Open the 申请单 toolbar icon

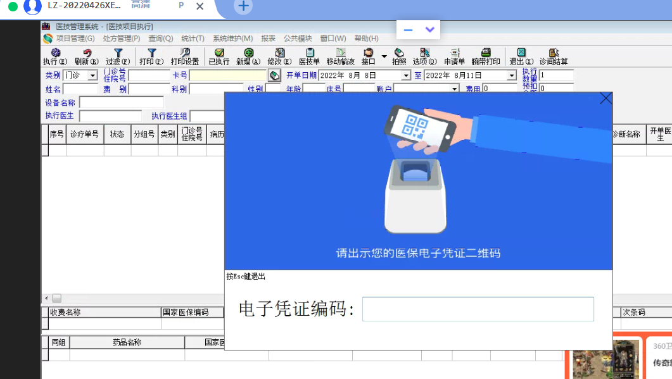pyautogui.click(x=454, y=57)
